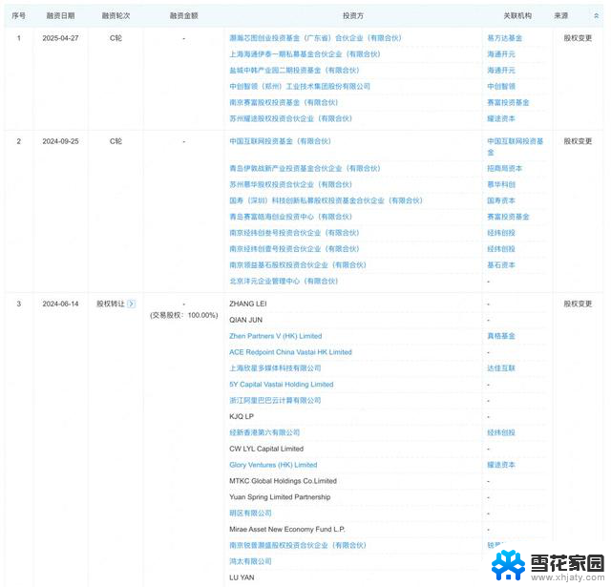The height and width of the screenshot is (587, 611).
Task: Select the CW LYL Capital Limited text
Action: (x=266, y=449)
